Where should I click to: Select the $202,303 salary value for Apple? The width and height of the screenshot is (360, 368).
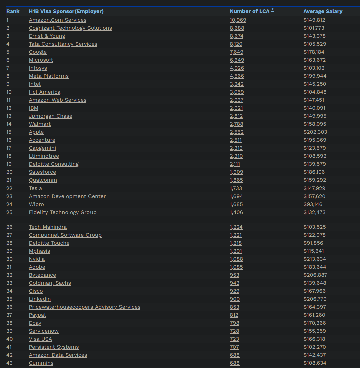click(315, 132)
